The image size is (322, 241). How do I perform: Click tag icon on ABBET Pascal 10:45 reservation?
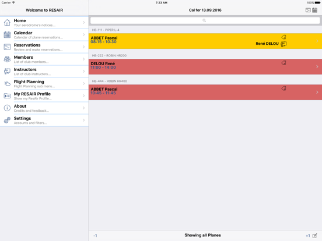coord(283,88)
